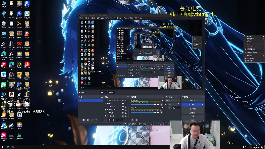Click filters button below preview
Viewport: 265px width, 149px height.
[x=111, y=93]
